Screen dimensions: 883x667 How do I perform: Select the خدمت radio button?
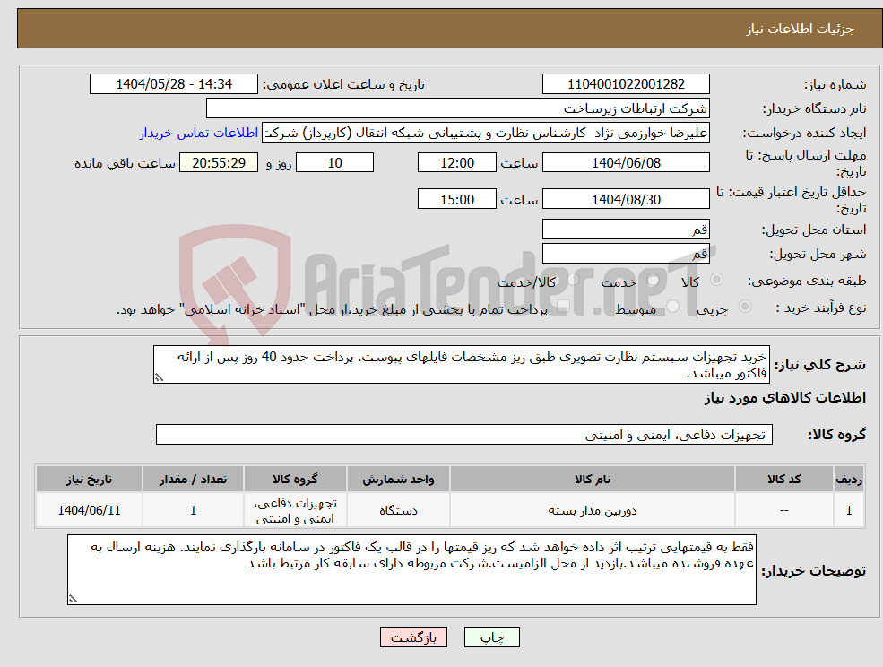(x=653, y=280)
